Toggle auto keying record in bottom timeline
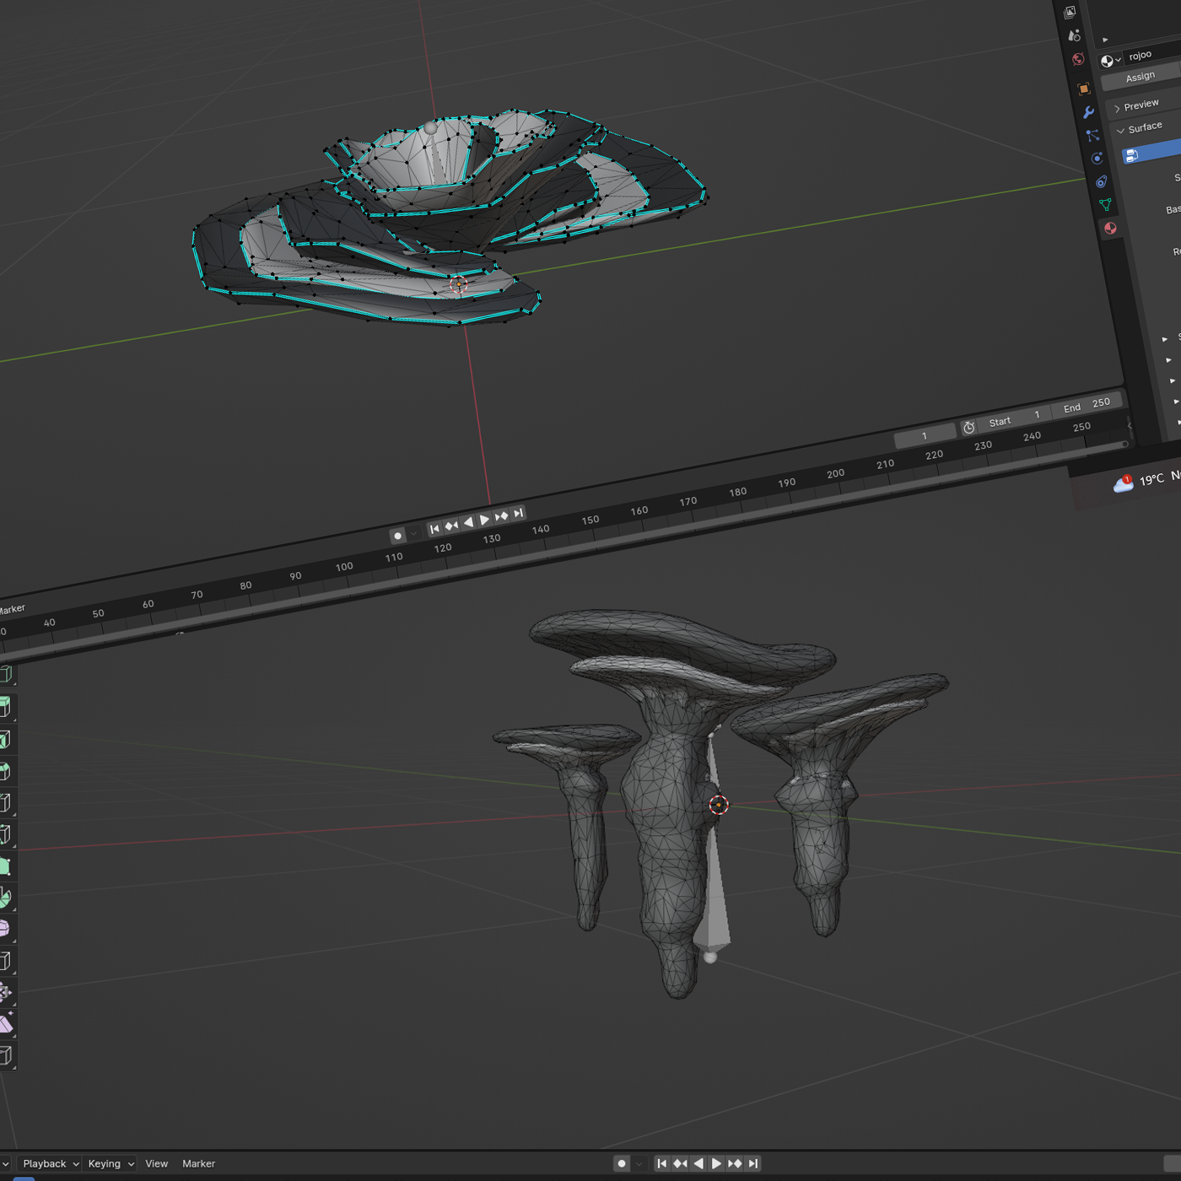Viewport: 1181px width, 1181px height. pyautogui.click(x=622, y=1163)
